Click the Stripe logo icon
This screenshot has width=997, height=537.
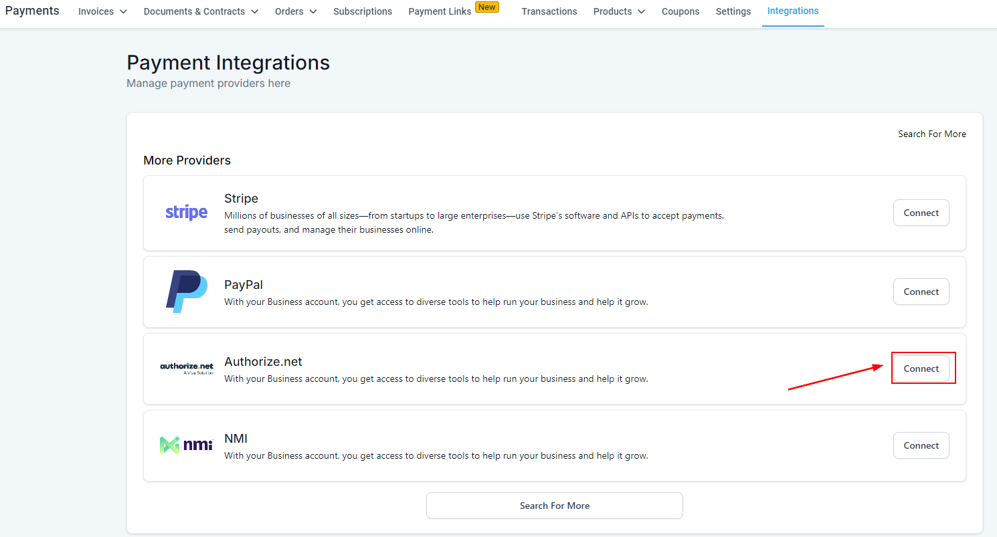(186, 213)
